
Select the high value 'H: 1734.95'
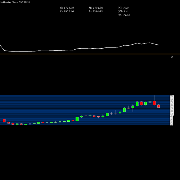tap(96, 8)
